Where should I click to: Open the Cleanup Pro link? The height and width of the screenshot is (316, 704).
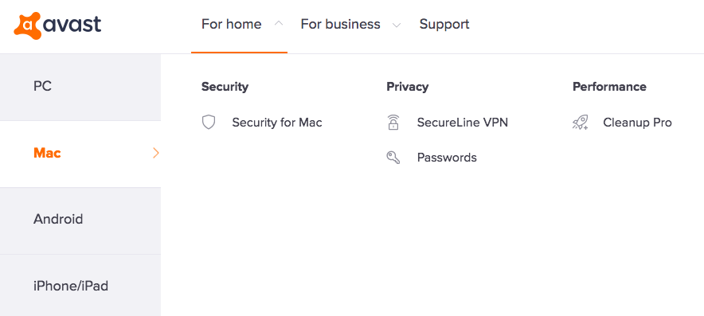[637, 122]
